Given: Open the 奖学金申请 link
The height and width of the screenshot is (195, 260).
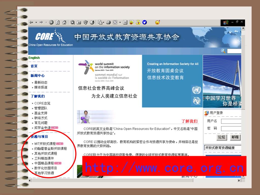Looking at the screenshot, I should 42,128.
